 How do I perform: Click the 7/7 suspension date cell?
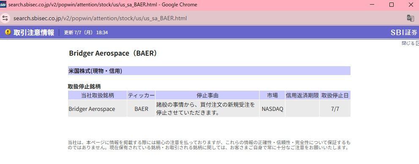pos(335,108)
